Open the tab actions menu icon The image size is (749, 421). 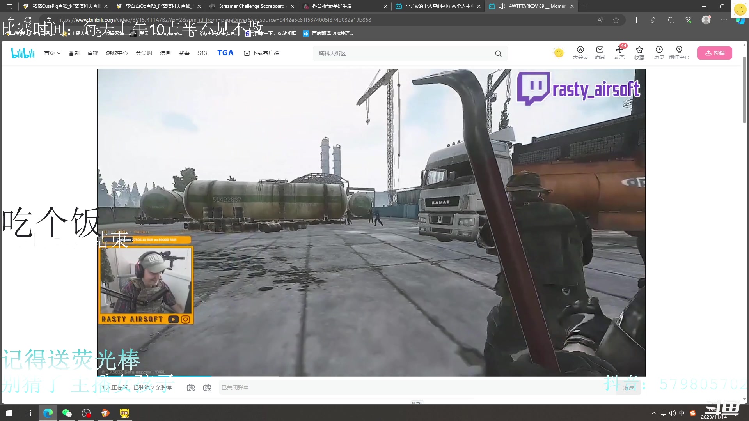[x=9, y=6]
